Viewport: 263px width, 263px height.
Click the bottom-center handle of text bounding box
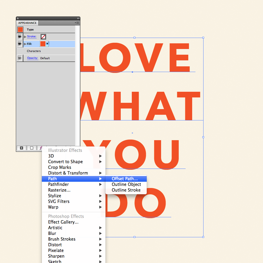pos(134,237)
